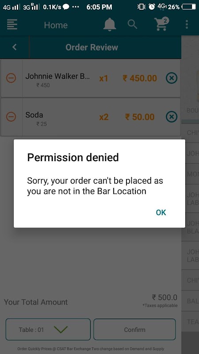Remove Soda item with X icon

click(x=172, y=117)
